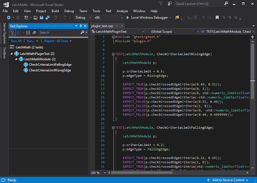
Task: Click the Visual Studio logo icon
Action: tap(6, 4)
